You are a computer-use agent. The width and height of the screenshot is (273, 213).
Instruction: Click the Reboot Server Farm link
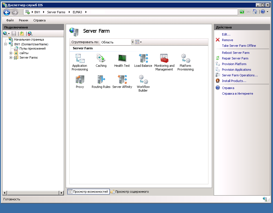(x=235, y=53)
